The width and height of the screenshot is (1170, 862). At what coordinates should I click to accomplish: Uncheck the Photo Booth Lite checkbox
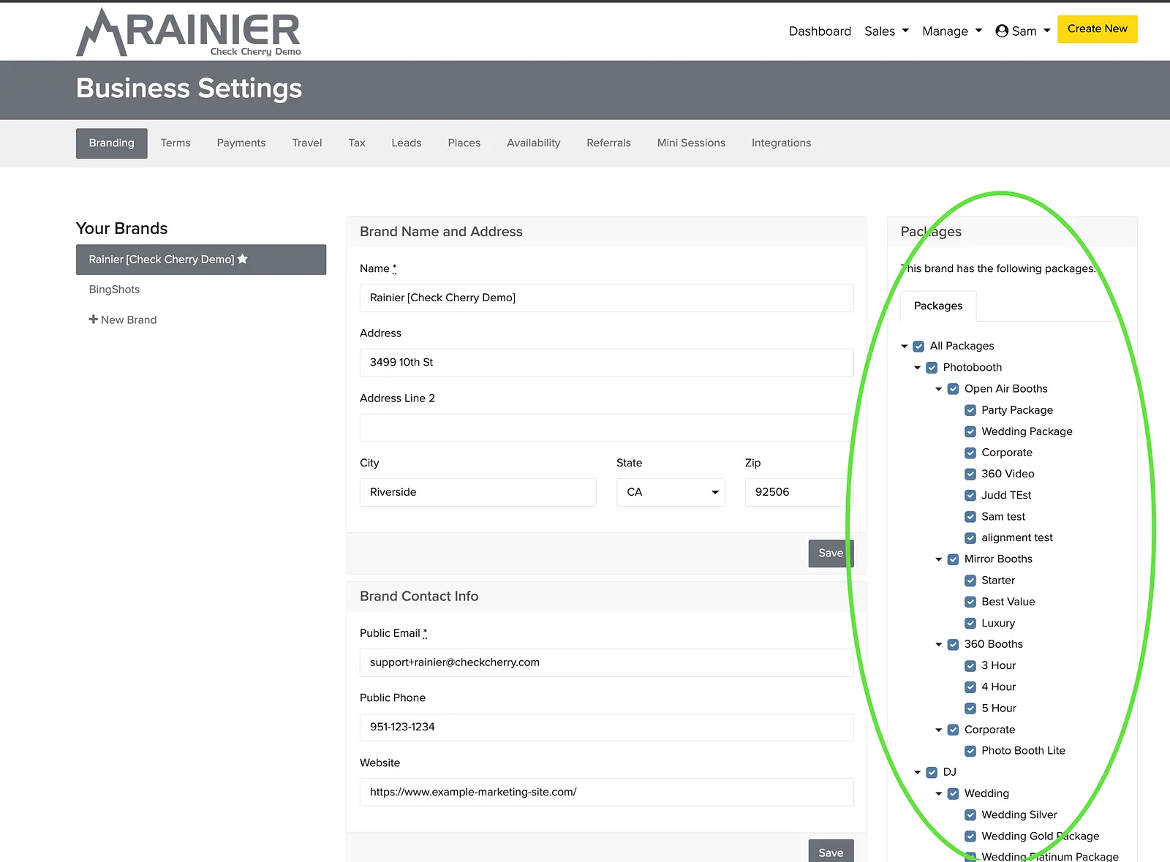[970, 751]
